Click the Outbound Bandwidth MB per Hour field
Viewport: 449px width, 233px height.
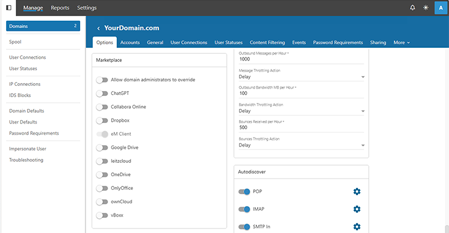(x=301, y=93)
